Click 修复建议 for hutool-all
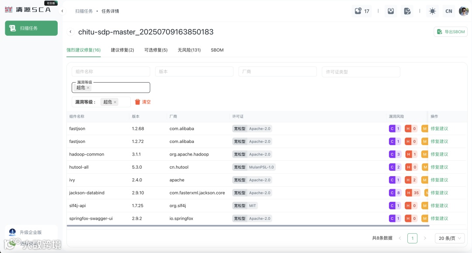The image size is (472, 253). pos(439,167)
